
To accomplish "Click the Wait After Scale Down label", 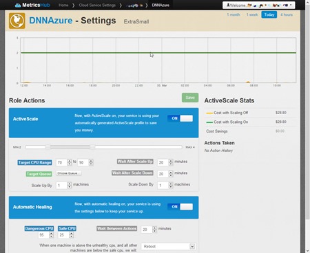I will (132, 173).
